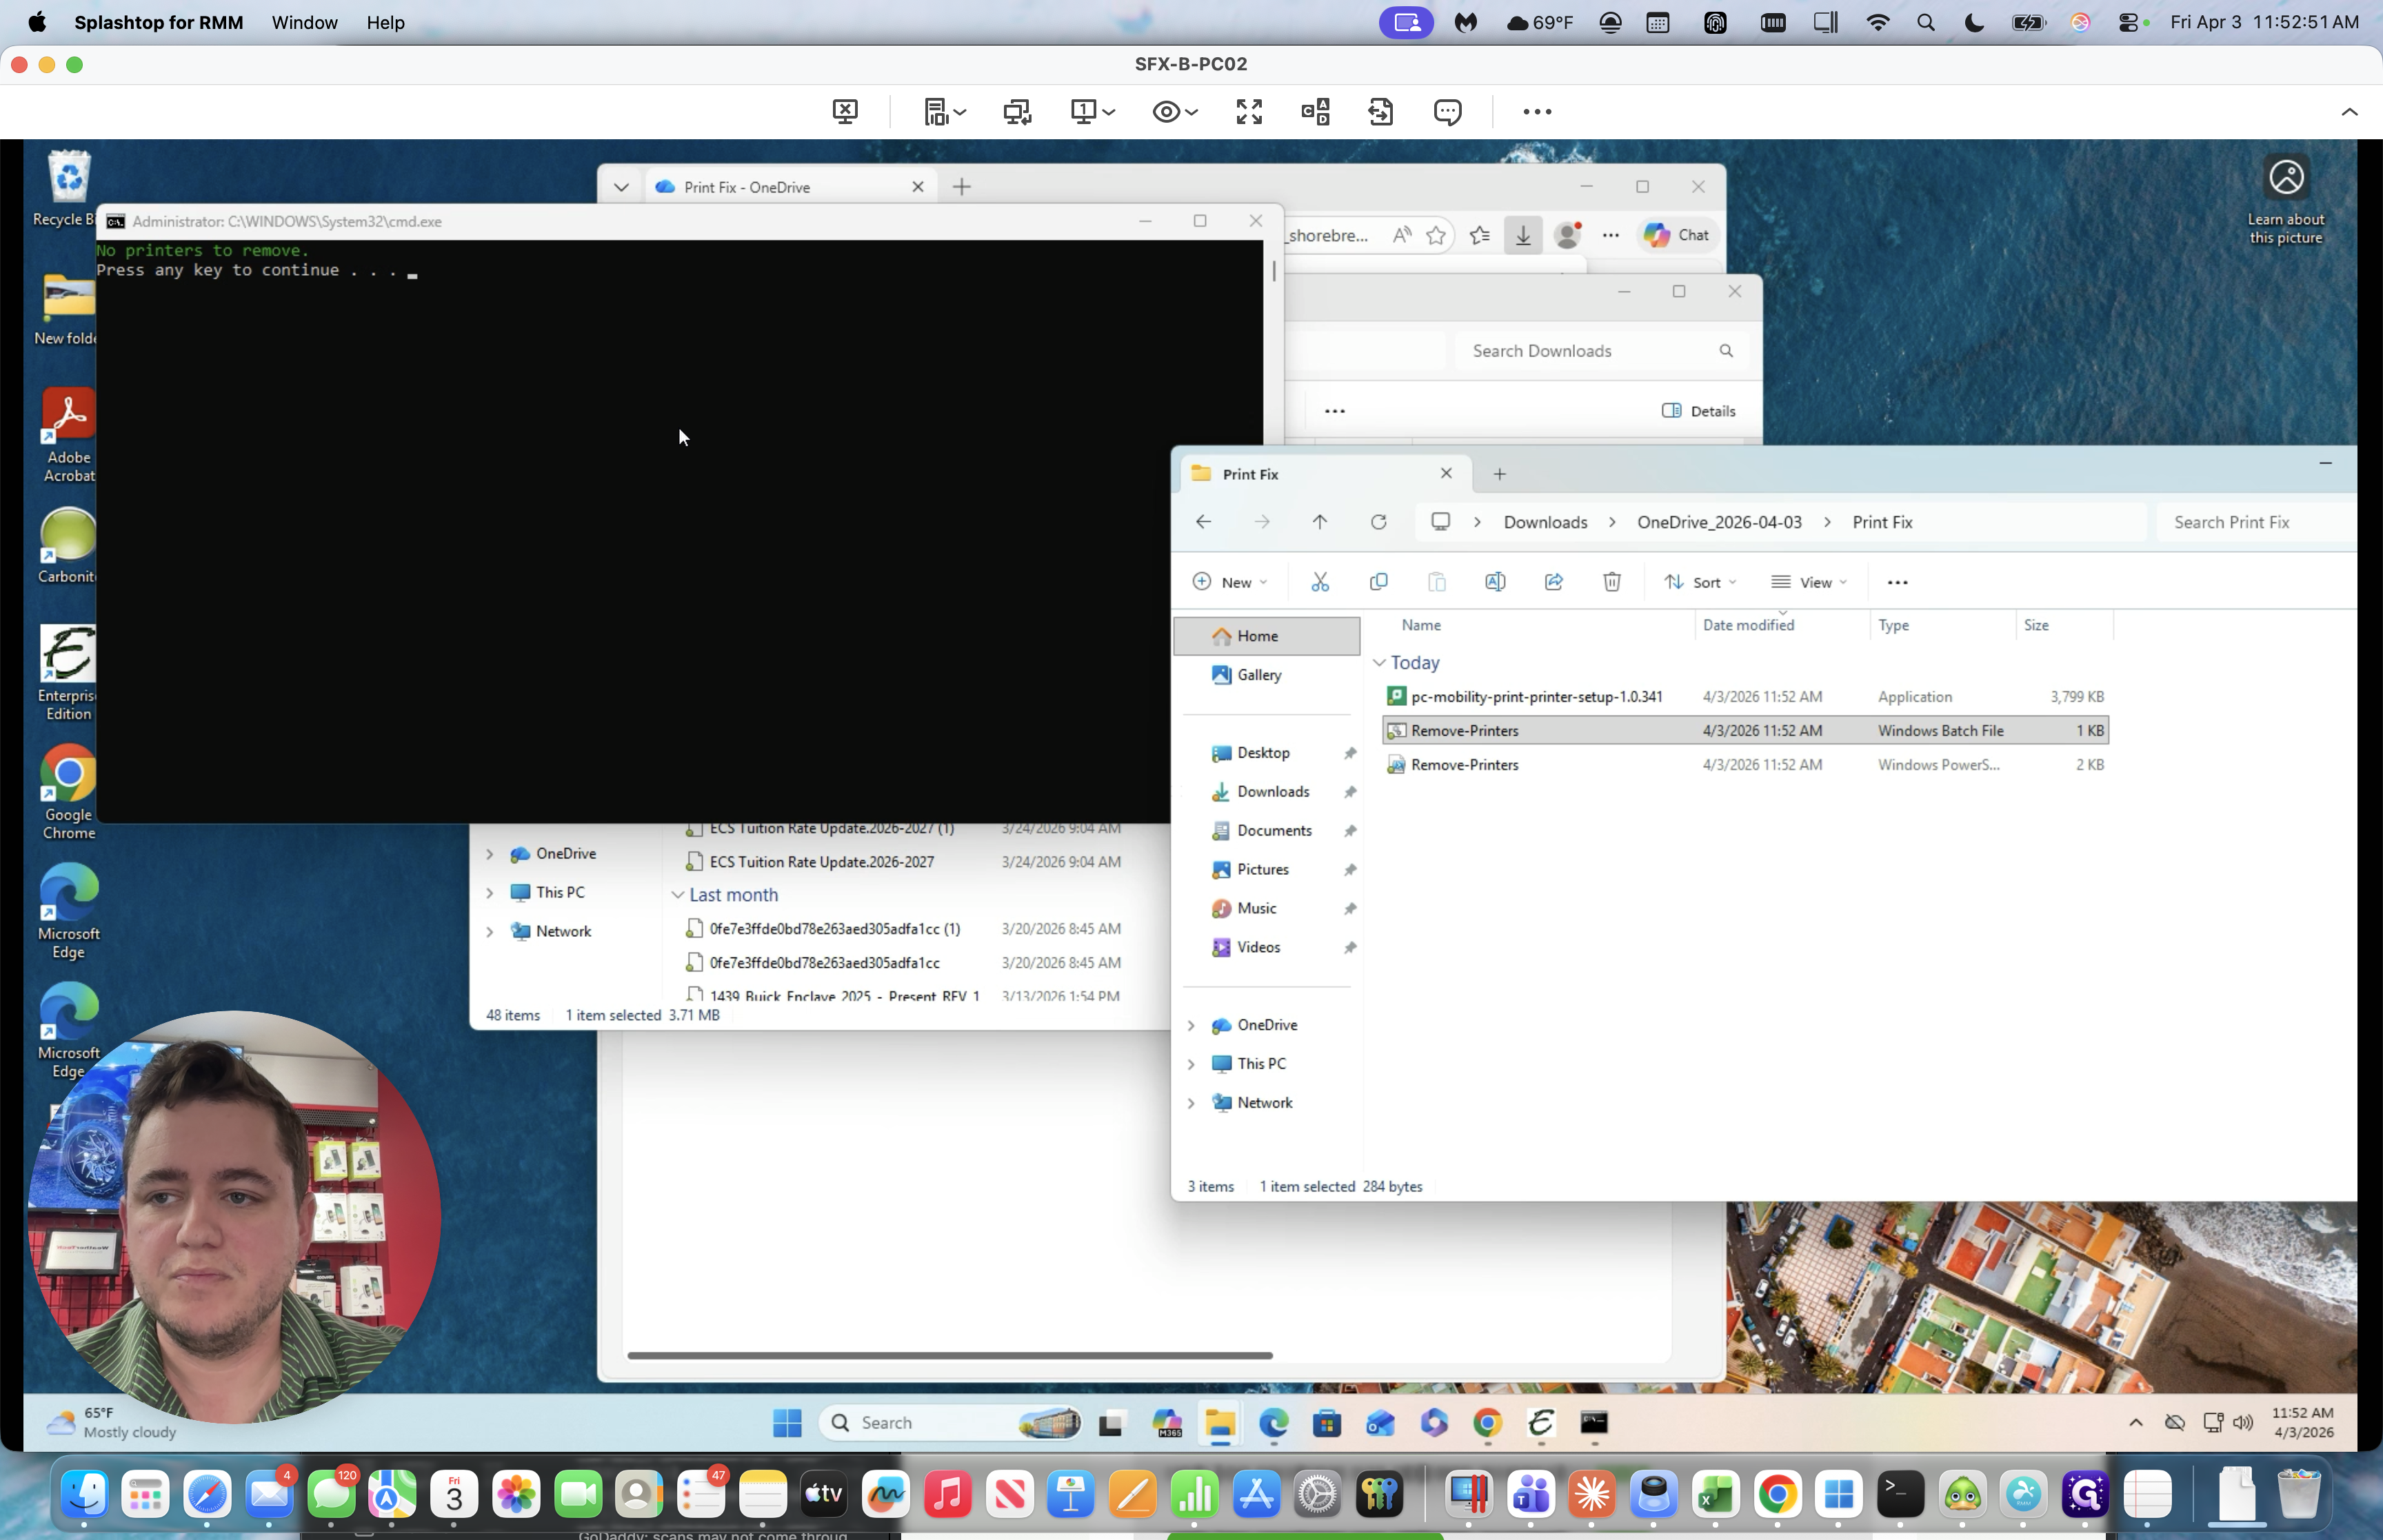
Task: Click the Rename icon in Explorer toolbar
Action: (1495, 582)
